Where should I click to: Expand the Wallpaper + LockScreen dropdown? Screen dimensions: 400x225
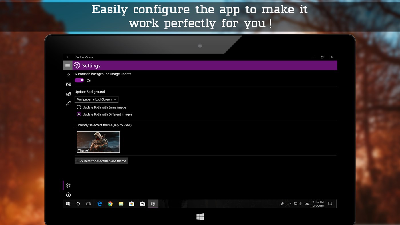click(x=96, y=99)
